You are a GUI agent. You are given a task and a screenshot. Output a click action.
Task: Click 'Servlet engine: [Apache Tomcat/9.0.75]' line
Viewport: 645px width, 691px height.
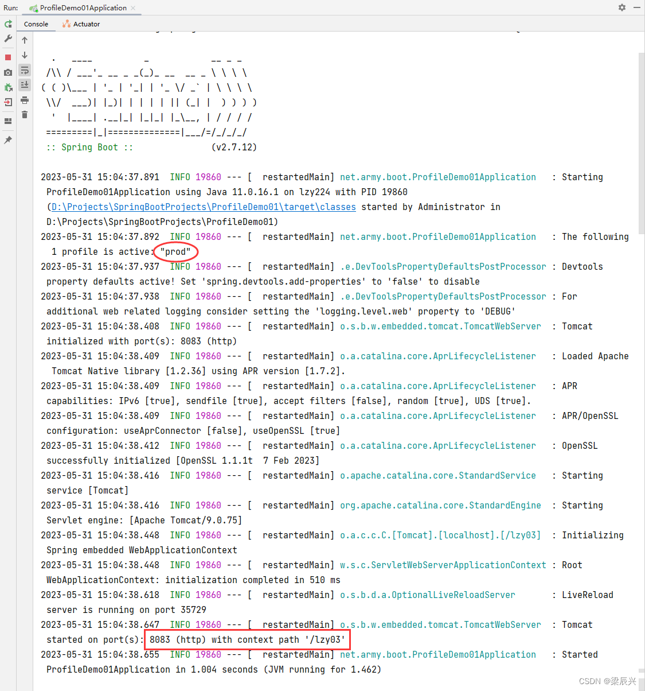(144, 521)
